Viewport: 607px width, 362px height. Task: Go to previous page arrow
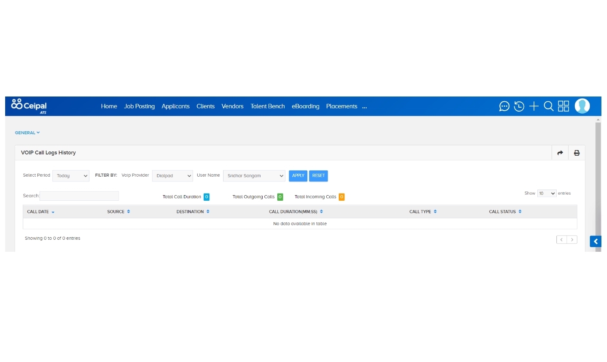point(561,240)
